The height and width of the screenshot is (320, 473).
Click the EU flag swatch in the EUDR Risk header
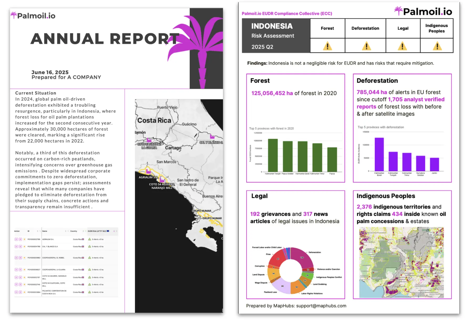coord(108,231)
